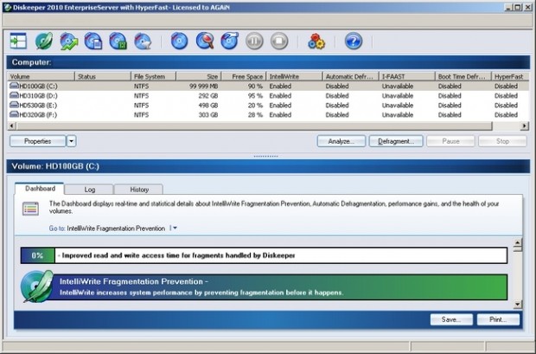
Task: Toggle the Quick Launch pane toolbar icon
Action: (x=18, y=41)
